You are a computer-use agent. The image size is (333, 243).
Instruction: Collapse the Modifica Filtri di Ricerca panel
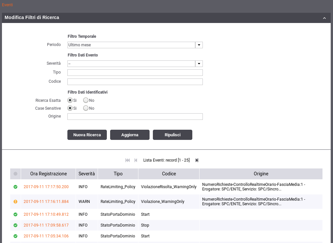pyautogui.click(x=324, y=18)
